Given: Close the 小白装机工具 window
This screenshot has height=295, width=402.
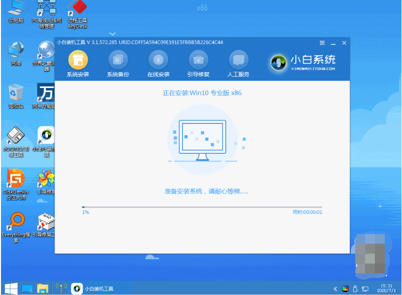Looking at the screenshot, I should (344, 43).
